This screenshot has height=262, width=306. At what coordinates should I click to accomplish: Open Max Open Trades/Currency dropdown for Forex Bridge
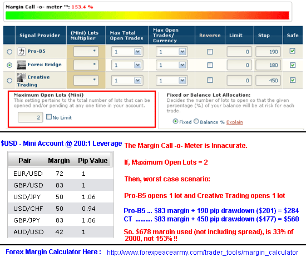(x=172, y=65)
